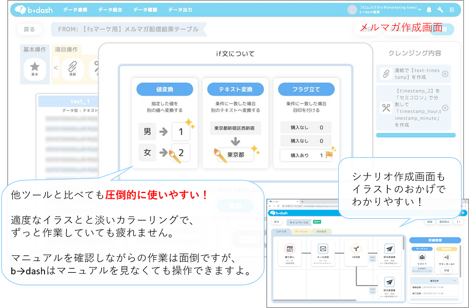Click the 詳細 button in the settings card
This screenshot has width=469, height=308.
(x=446, y=270)
